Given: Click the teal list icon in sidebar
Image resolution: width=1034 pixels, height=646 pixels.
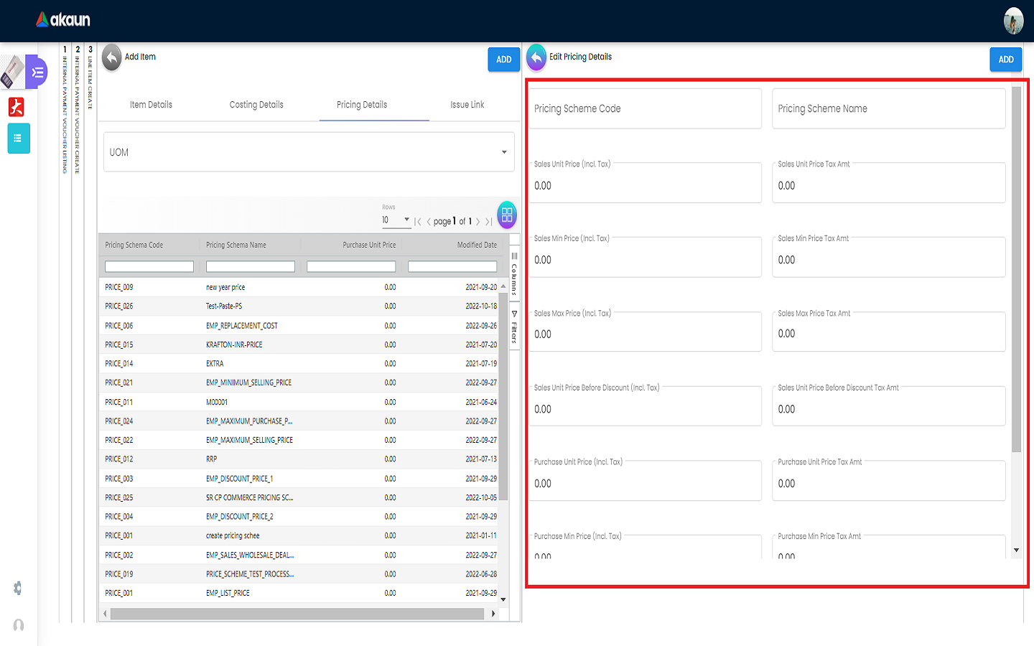Looking at the screenshot, I should (x=19, y=139).
